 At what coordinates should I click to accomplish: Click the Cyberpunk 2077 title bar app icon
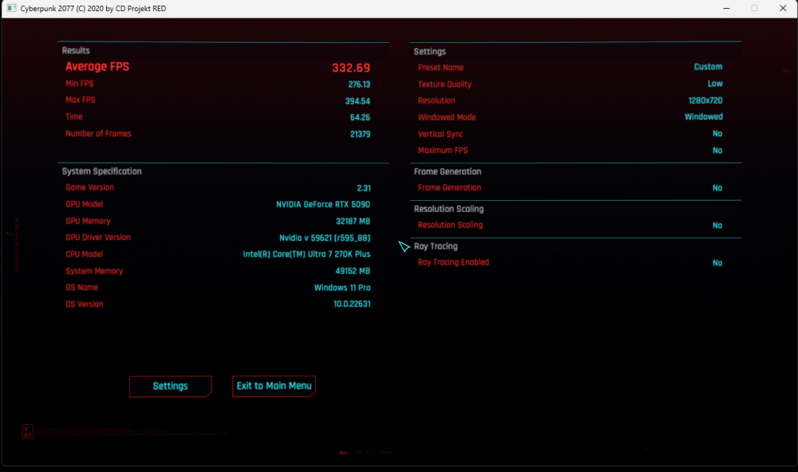(x=11, y=8)
